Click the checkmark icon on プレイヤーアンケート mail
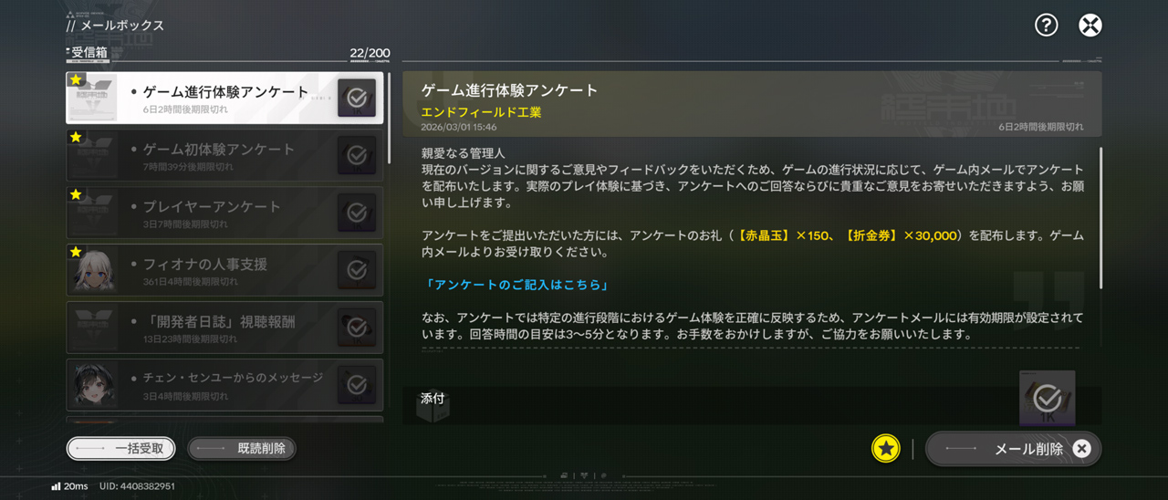The width and height of the screenshot is (1168, 500). point(357,213)
